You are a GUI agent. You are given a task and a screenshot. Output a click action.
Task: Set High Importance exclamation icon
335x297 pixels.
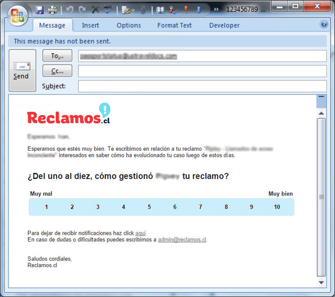click(x=186, y=10)
